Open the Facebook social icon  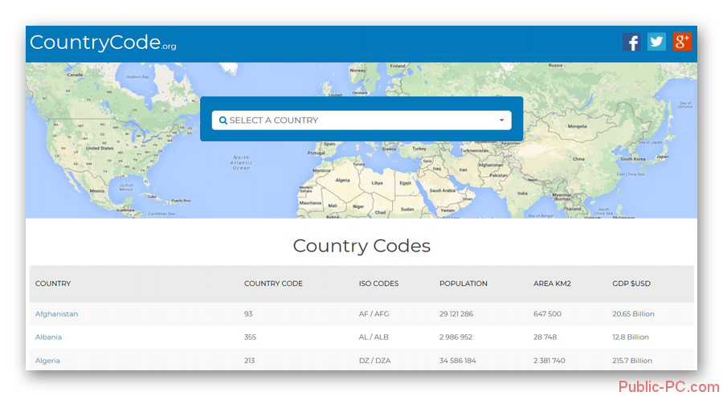tap(631, 42)
